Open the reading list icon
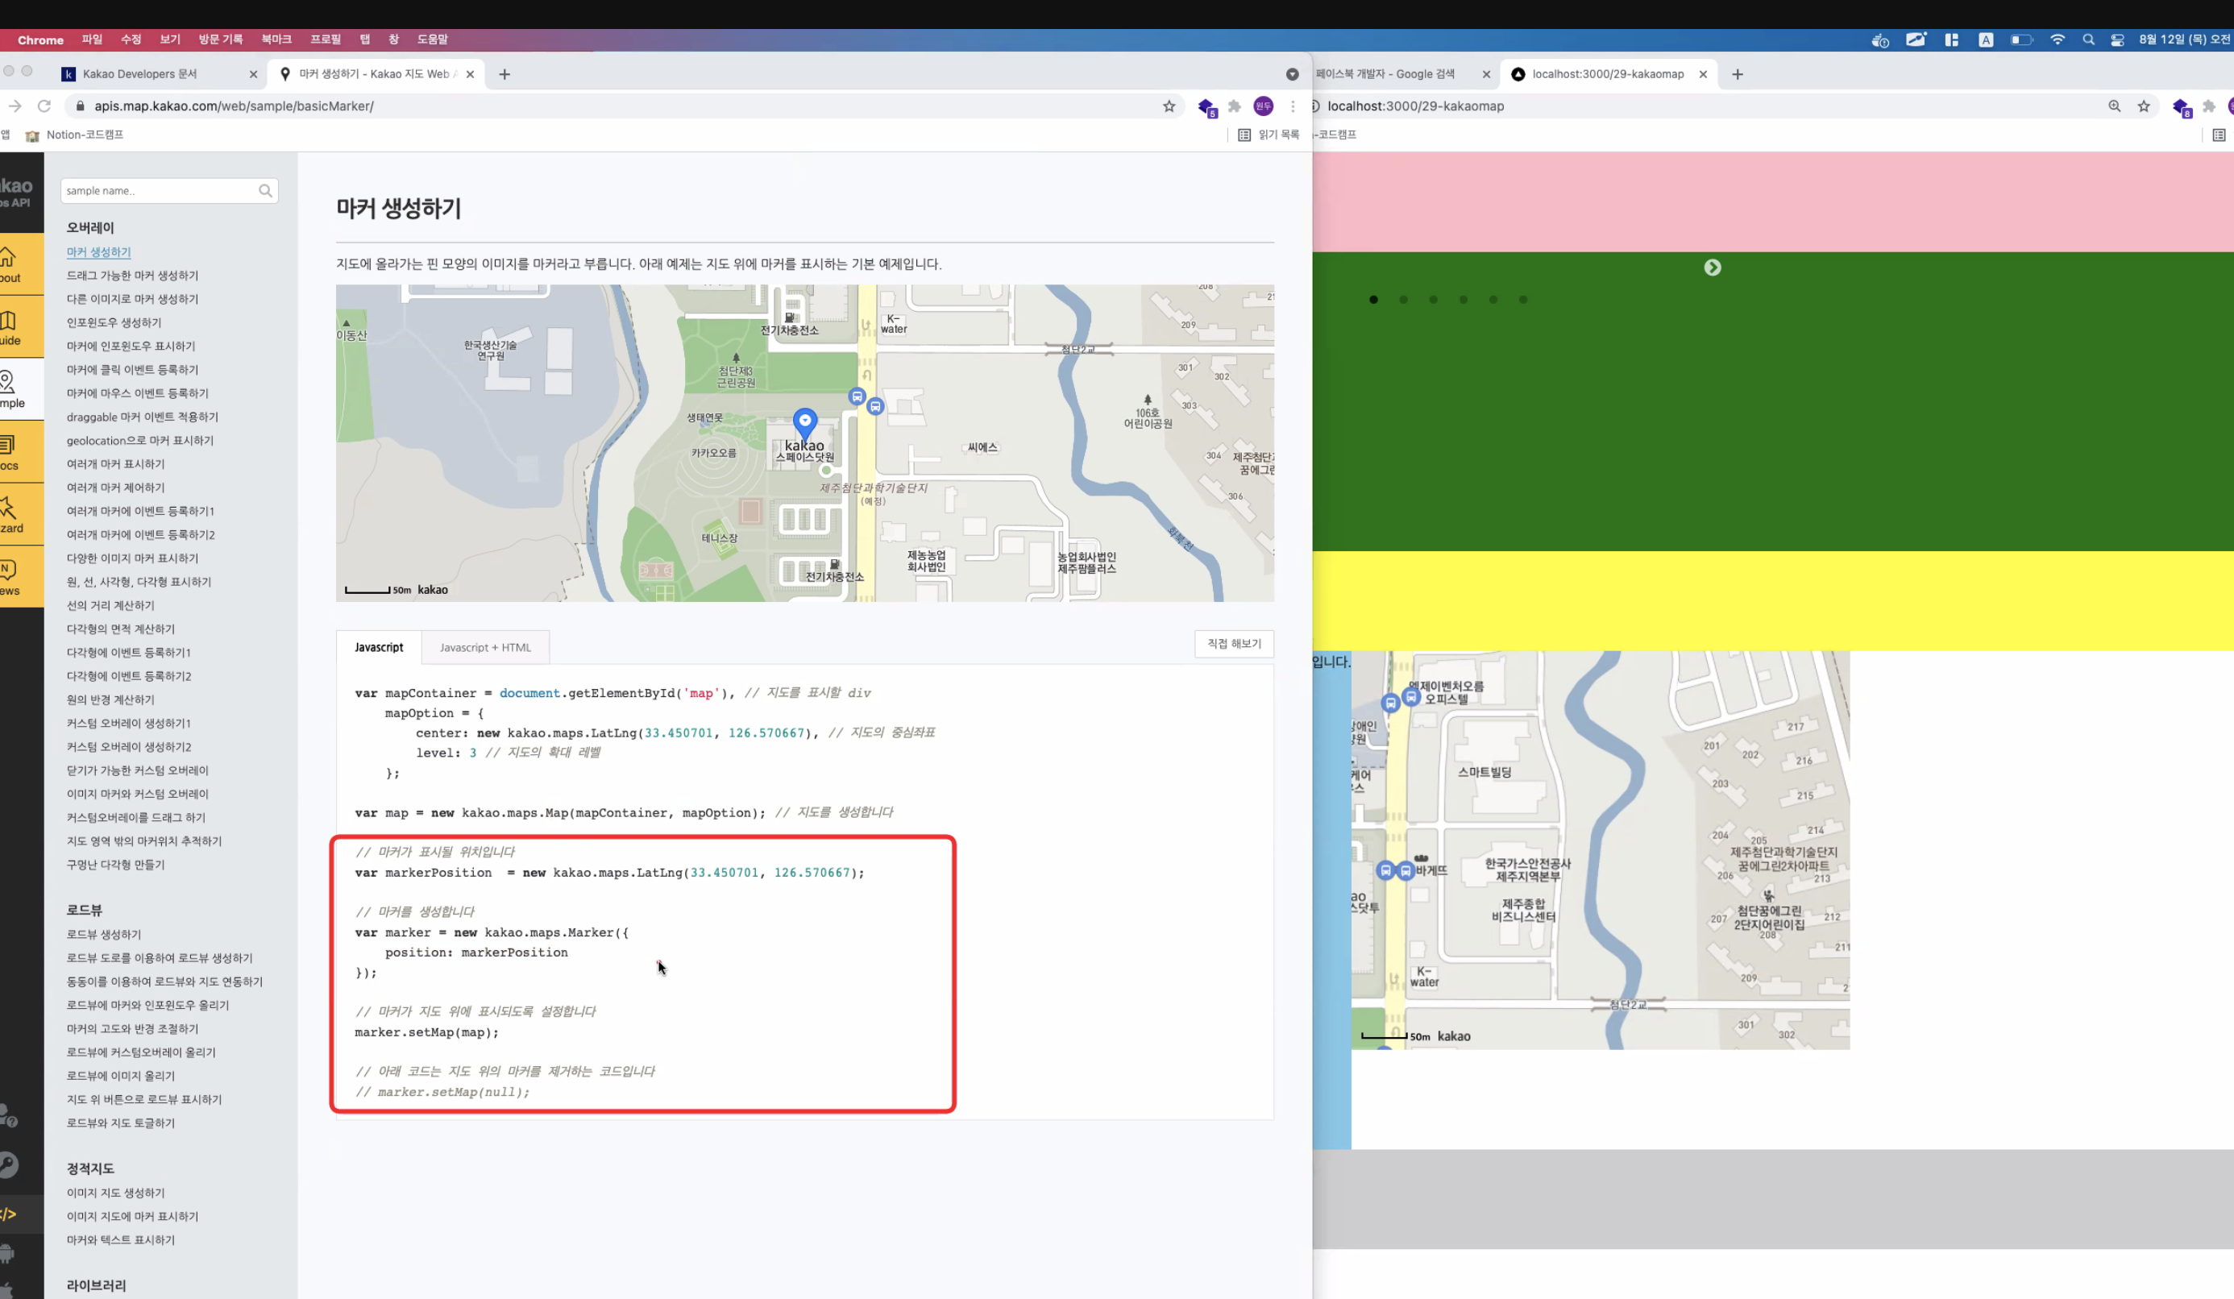 point(1244,135)
